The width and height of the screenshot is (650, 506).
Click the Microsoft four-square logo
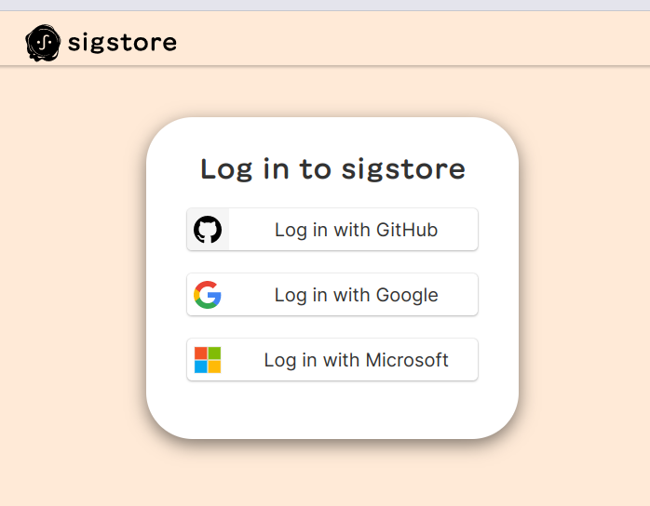tap(208, 360)
